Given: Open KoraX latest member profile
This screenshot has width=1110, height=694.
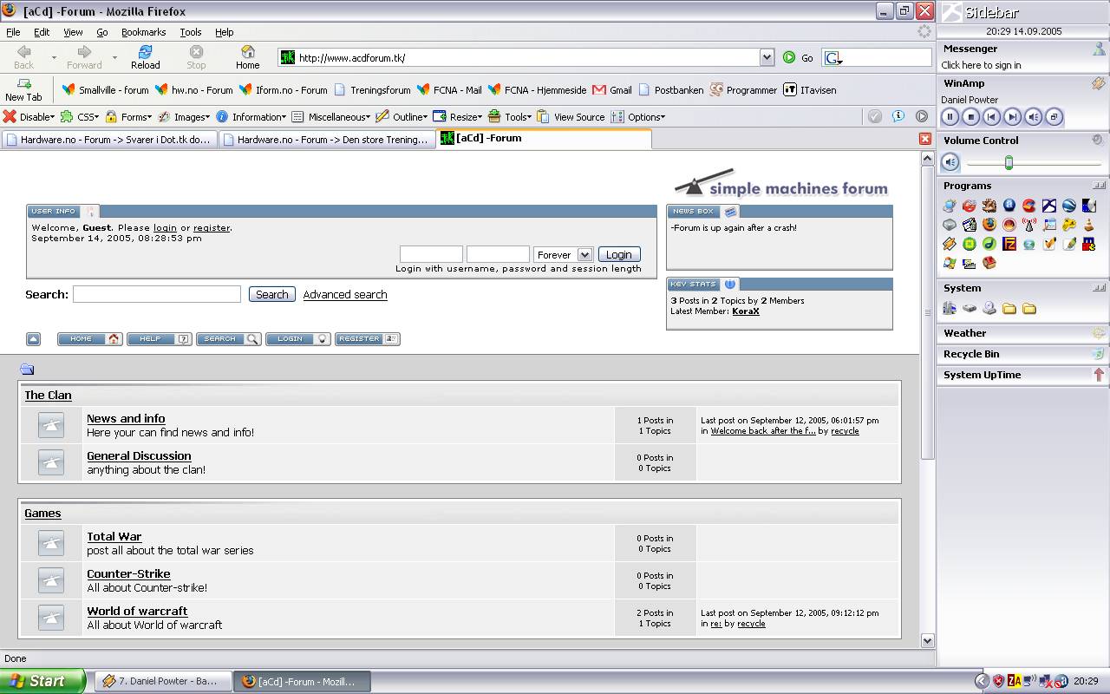Looking at the screenshot, I should point(746,311).
